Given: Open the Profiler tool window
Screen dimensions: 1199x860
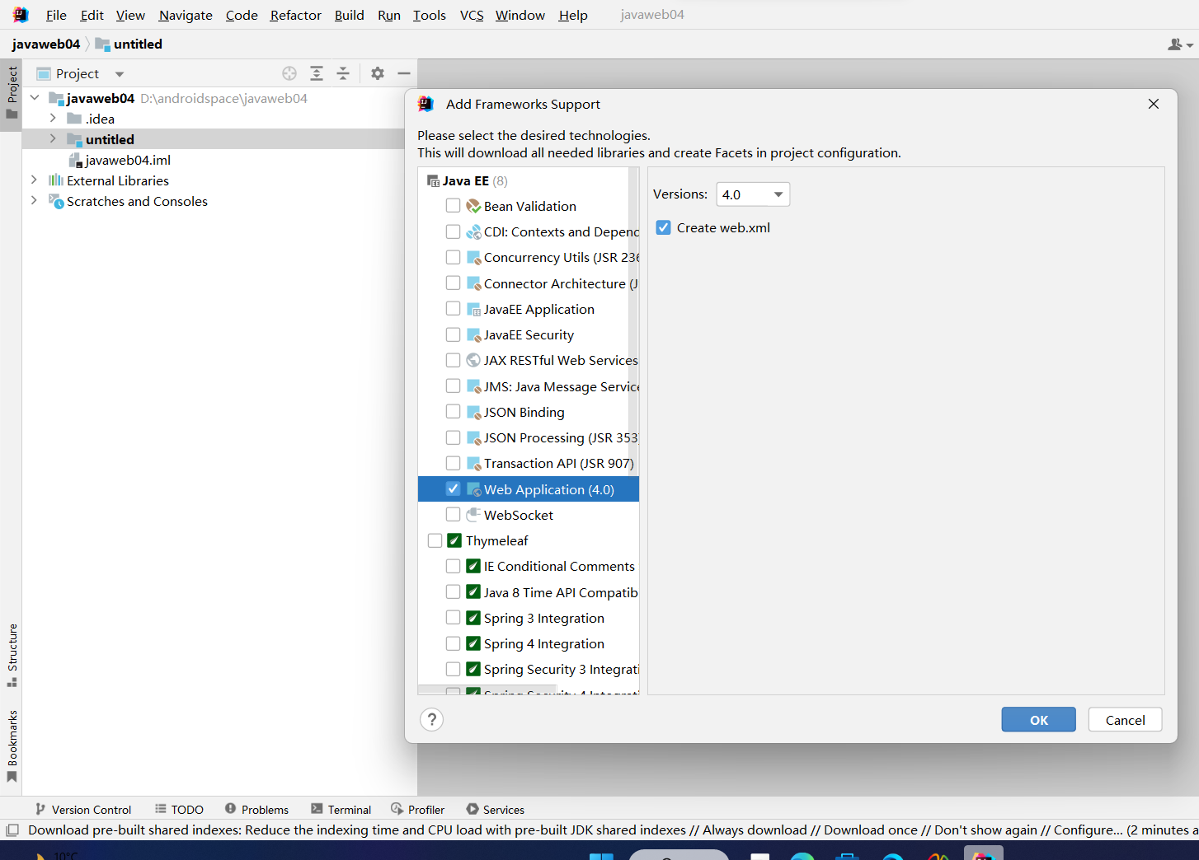Looking at the screenshot, I should (417, 810).
